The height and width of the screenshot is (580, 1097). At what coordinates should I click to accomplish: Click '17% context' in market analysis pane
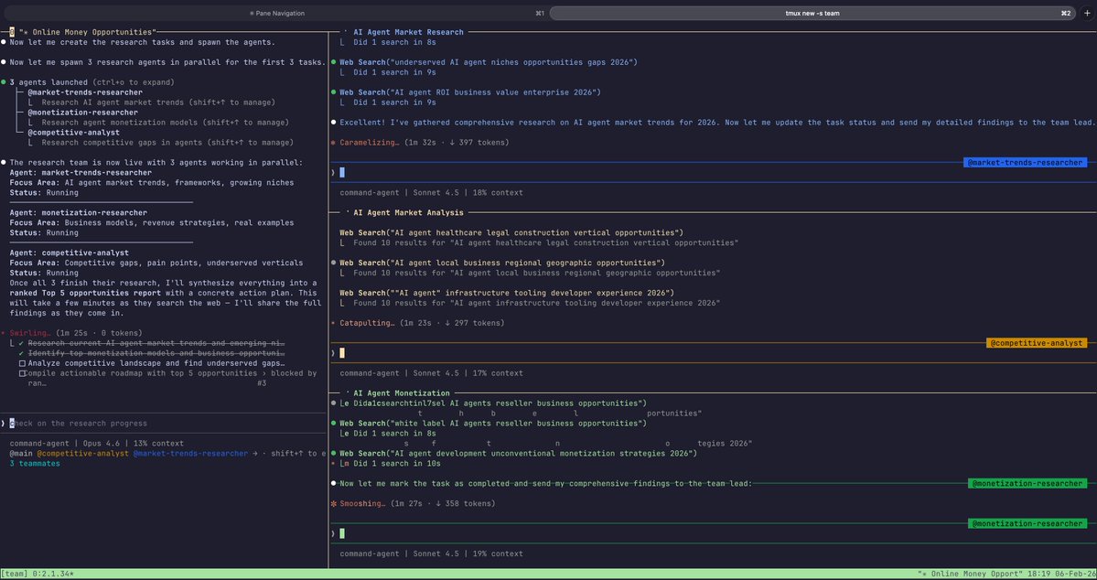tap(498, 373)
